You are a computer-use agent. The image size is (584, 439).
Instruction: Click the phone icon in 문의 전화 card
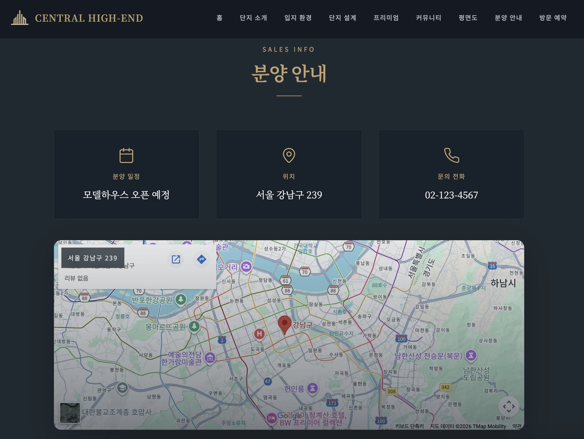451,155
